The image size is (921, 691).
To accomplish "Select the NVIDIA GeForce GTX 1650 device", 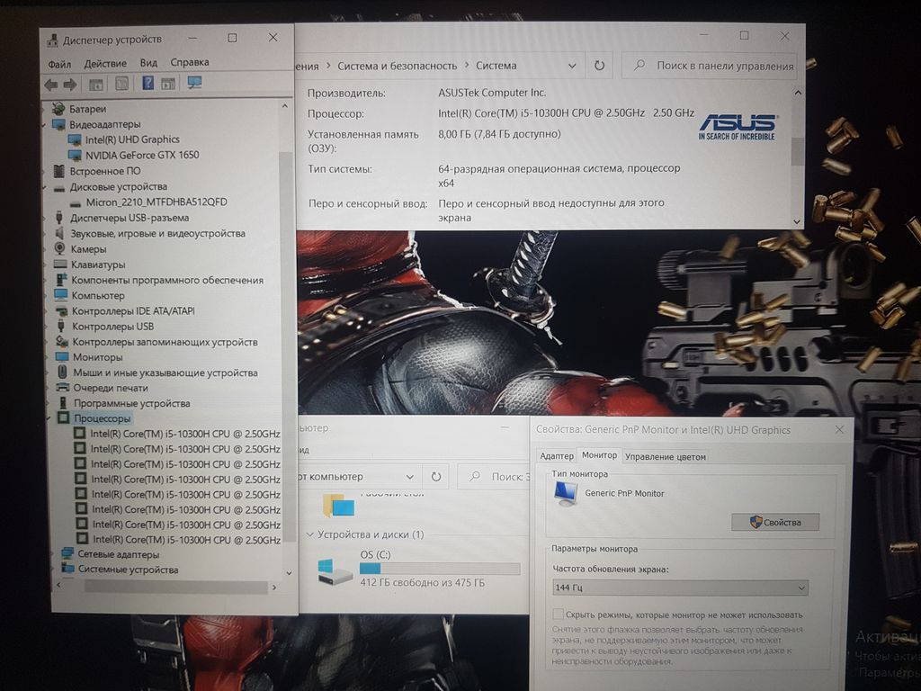I will pyautogui.click(x=141, y=155).
